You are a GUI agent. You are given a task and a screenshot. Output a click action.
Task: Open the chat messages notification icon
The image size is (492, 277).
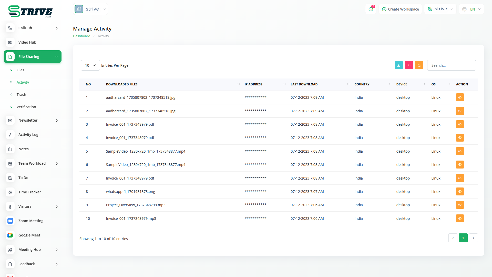coord(371,9)
